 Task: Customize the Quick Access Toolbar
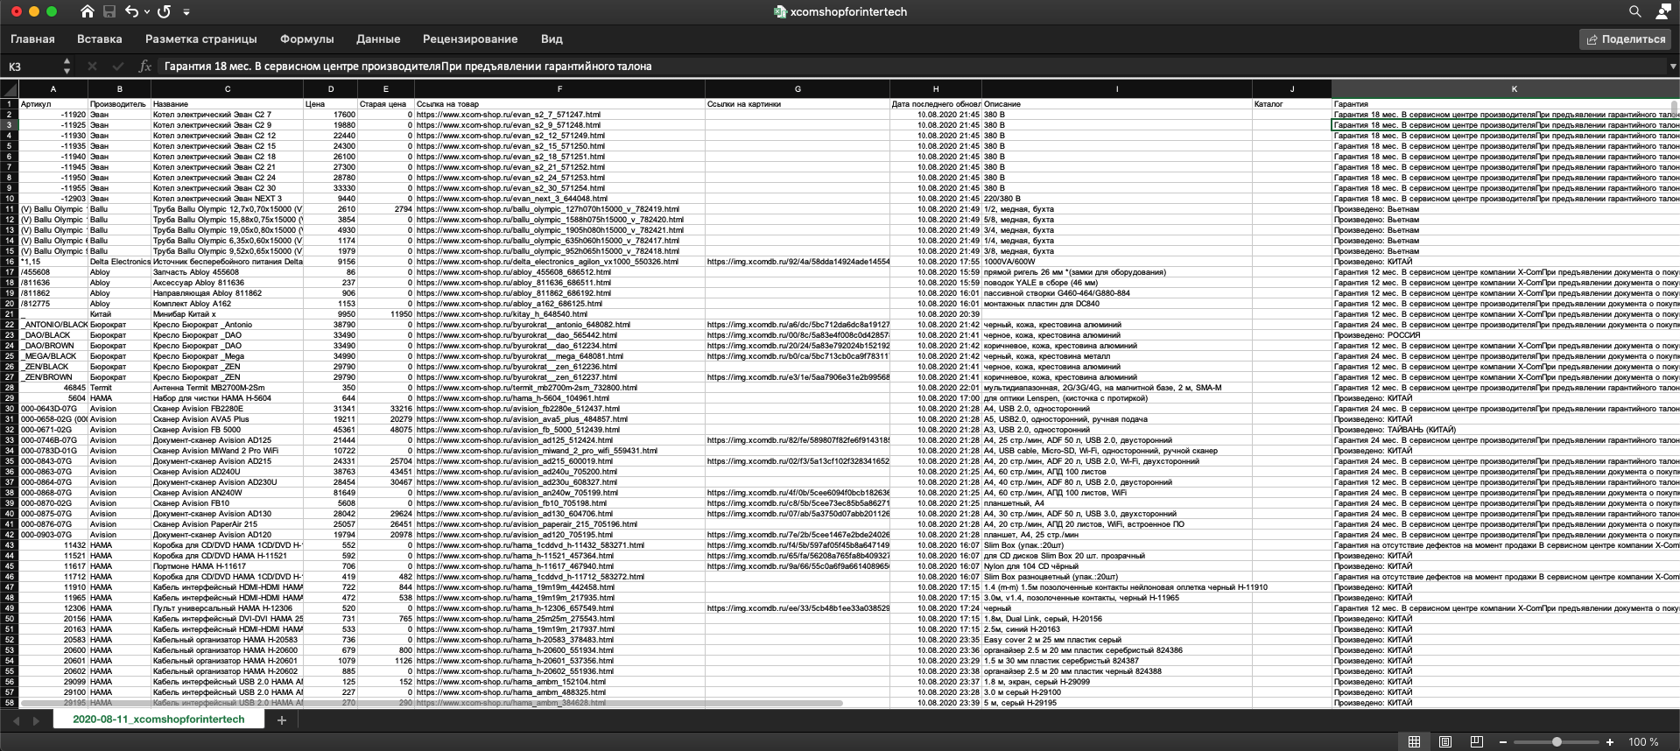point(186,12)
